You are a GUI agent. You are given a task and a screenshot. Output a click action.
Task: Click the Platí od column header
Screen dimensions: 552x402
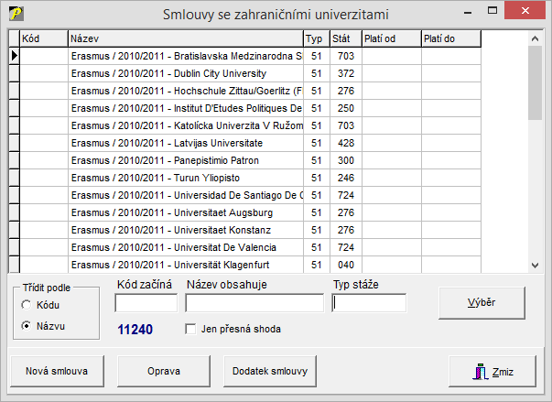[391, 38]
